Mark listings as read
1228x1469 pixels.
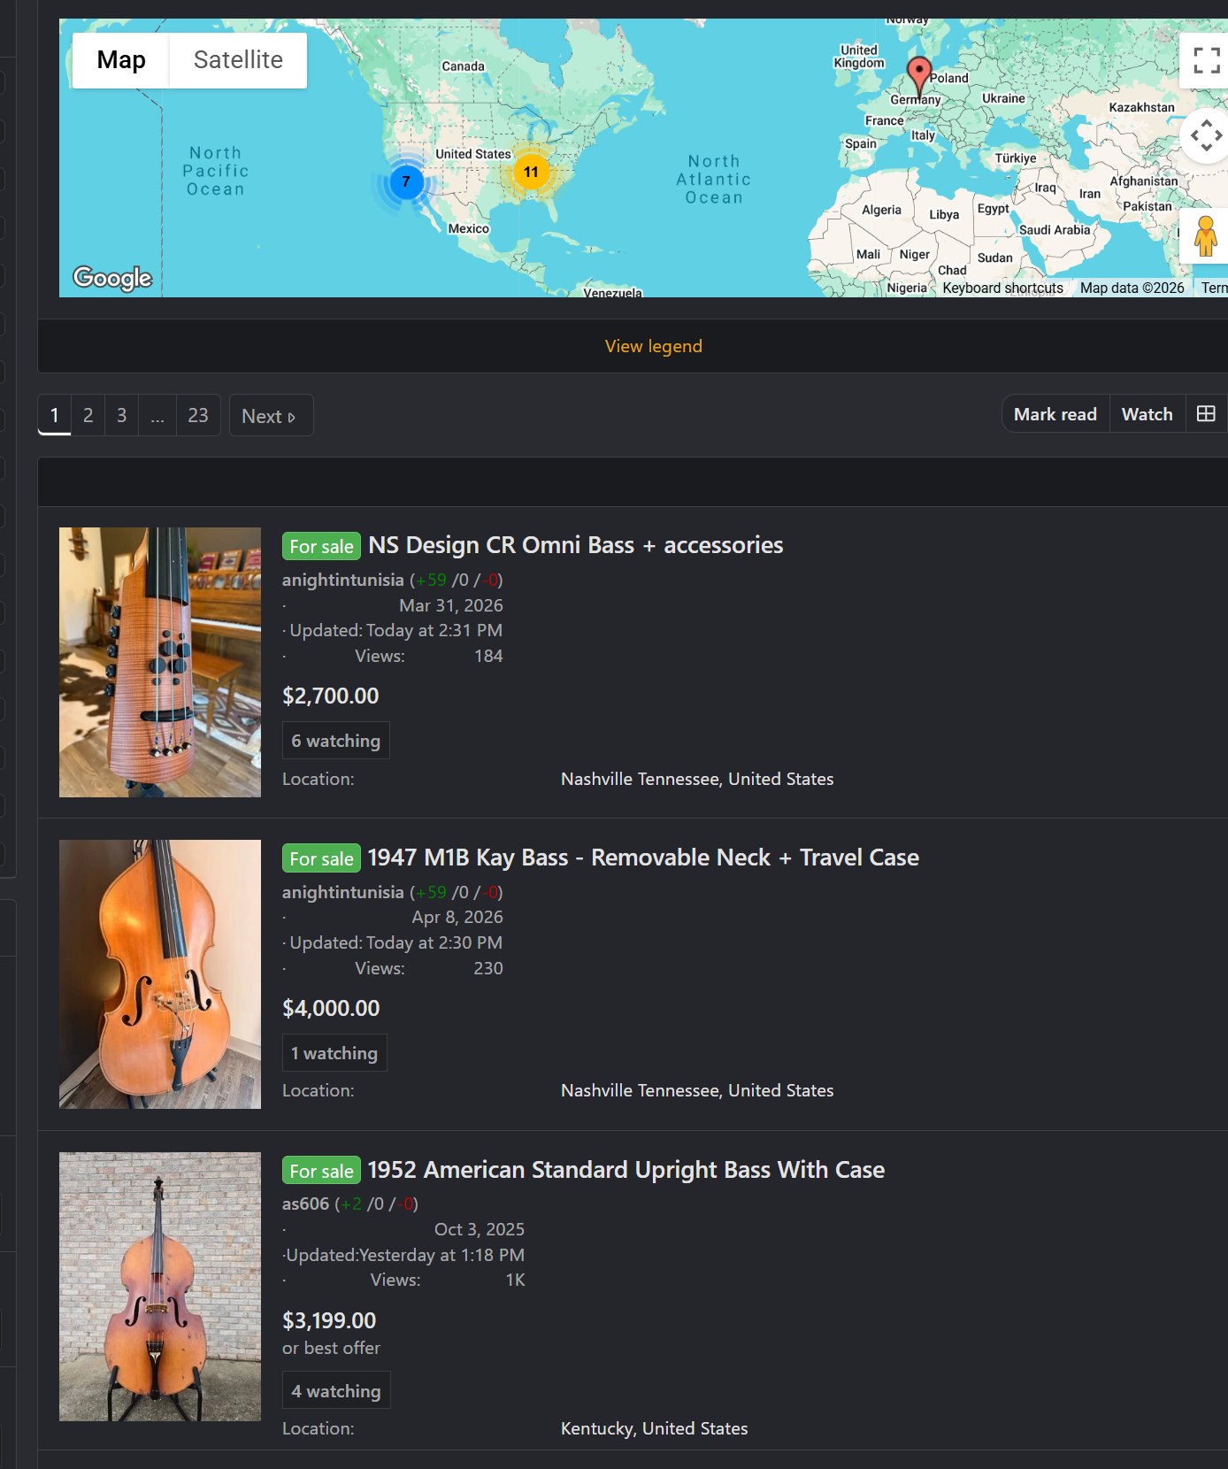[x=1055, y=414]
